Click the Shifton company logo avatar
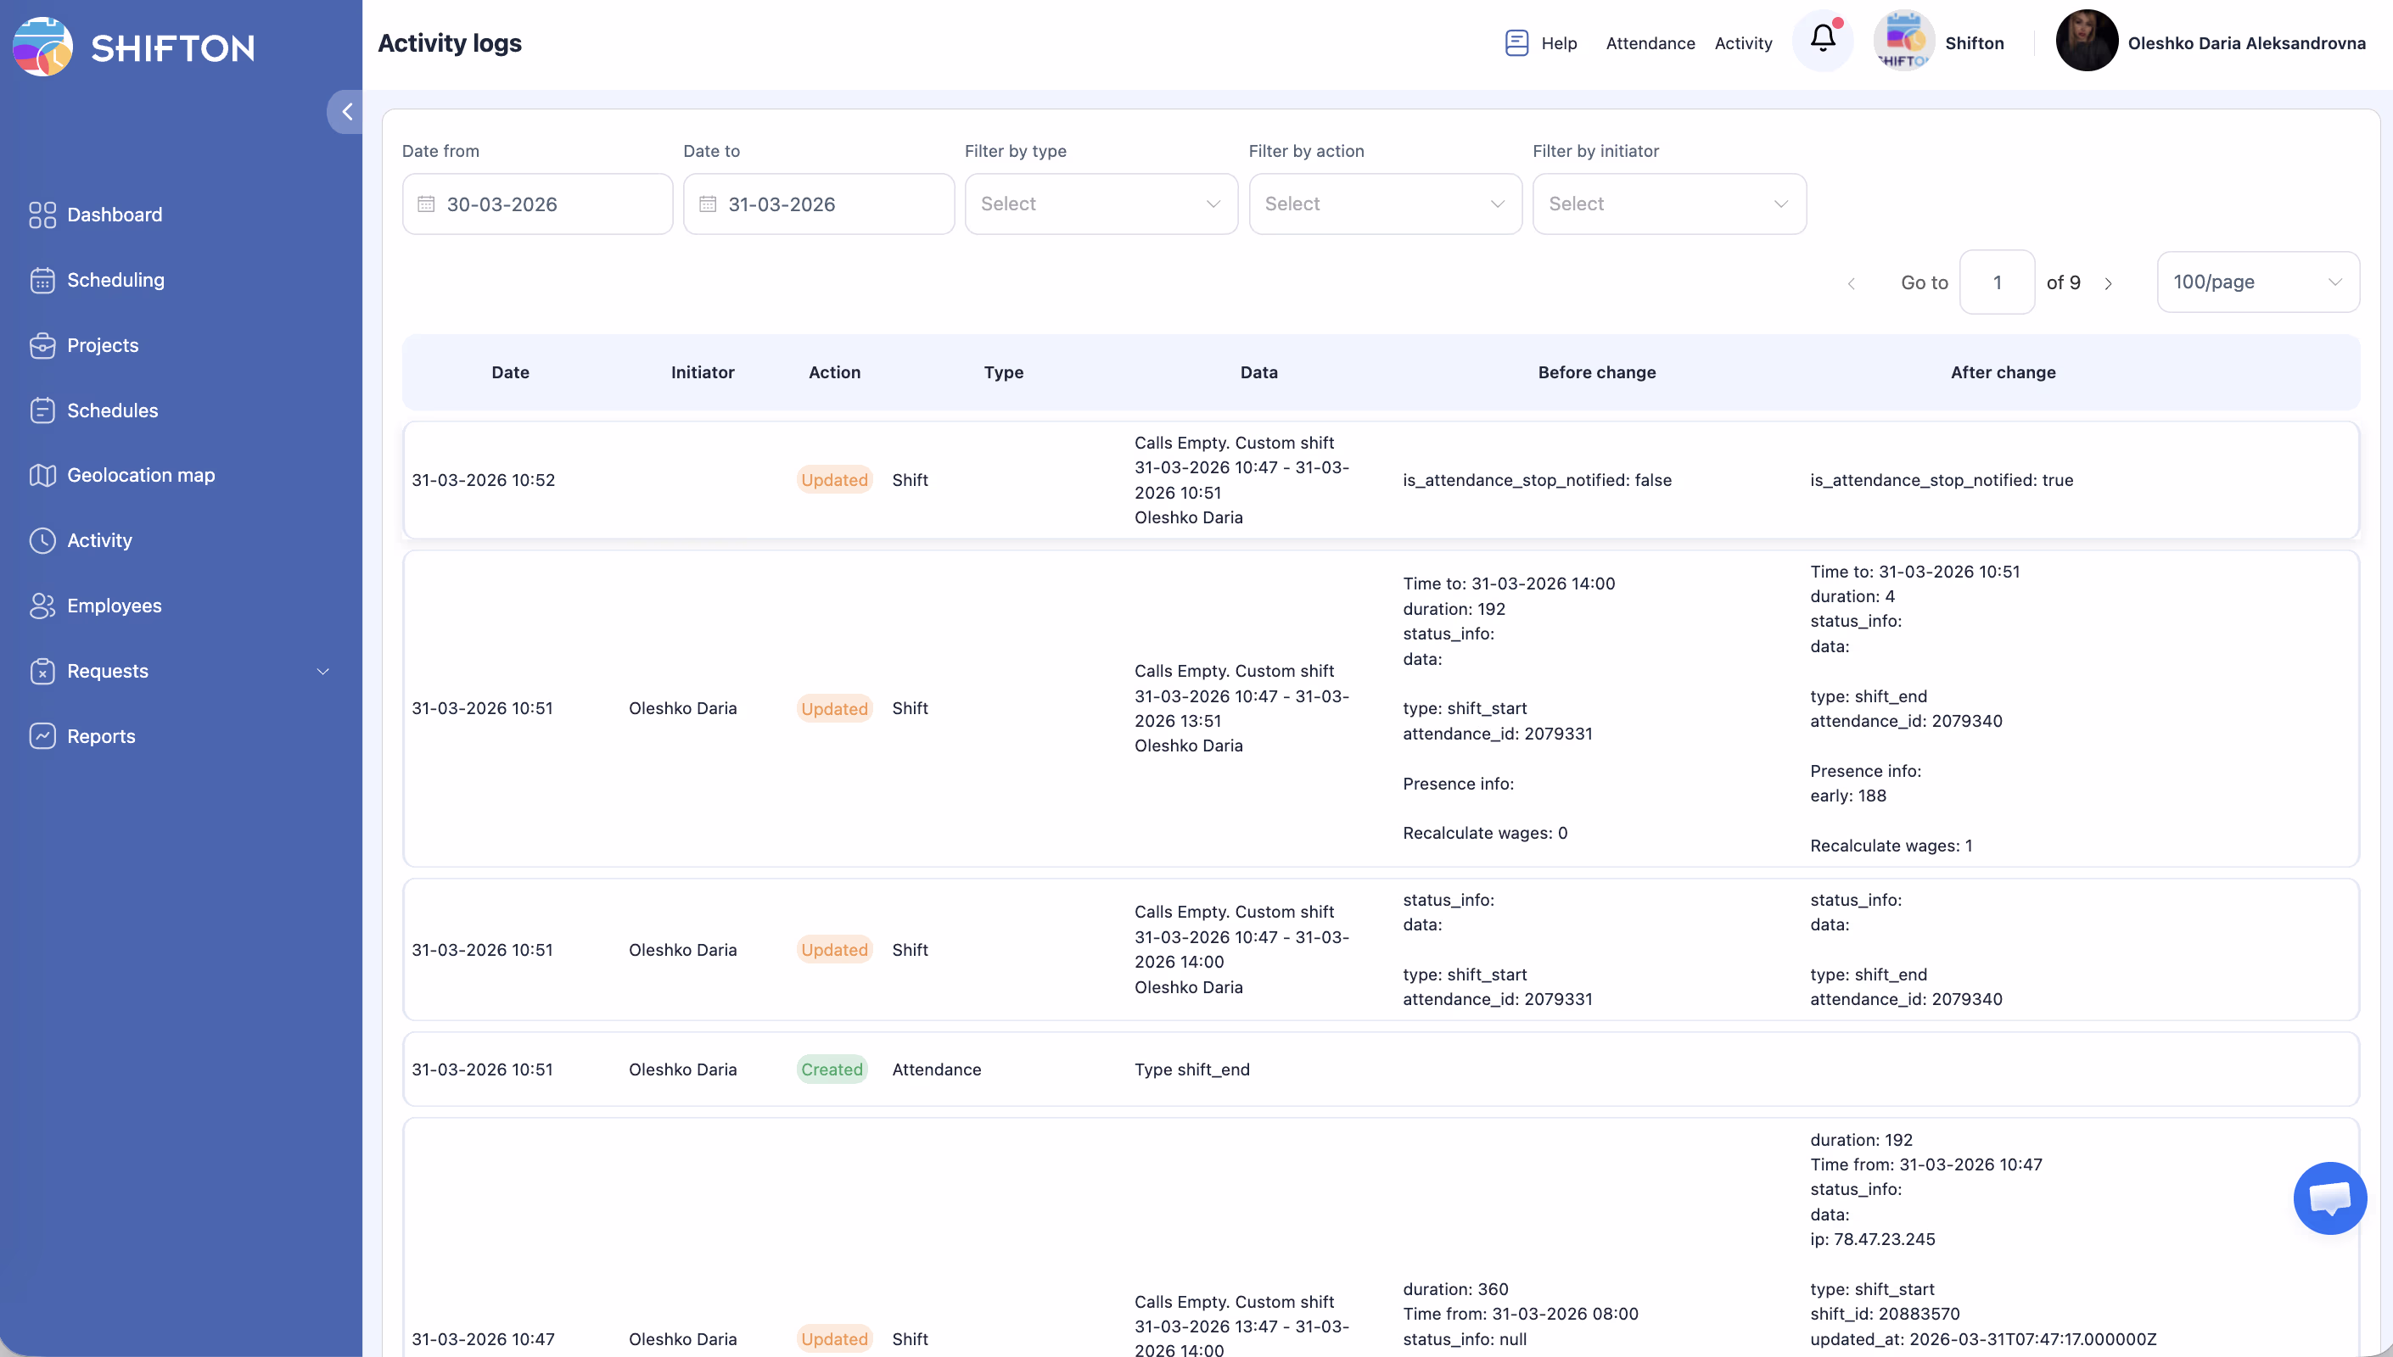This screenshot has height=1357, width=2393. [x=1903, y=41]
